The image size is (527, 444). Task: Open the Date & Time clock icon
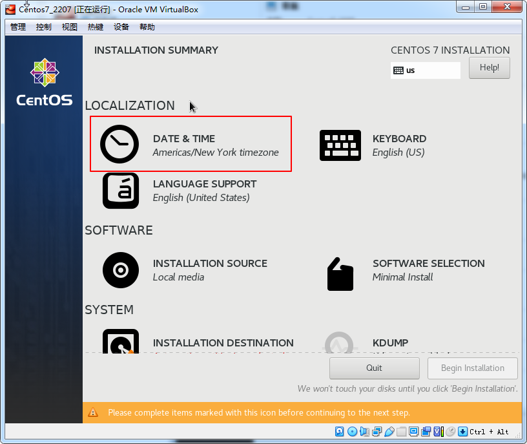pos(119,144)
